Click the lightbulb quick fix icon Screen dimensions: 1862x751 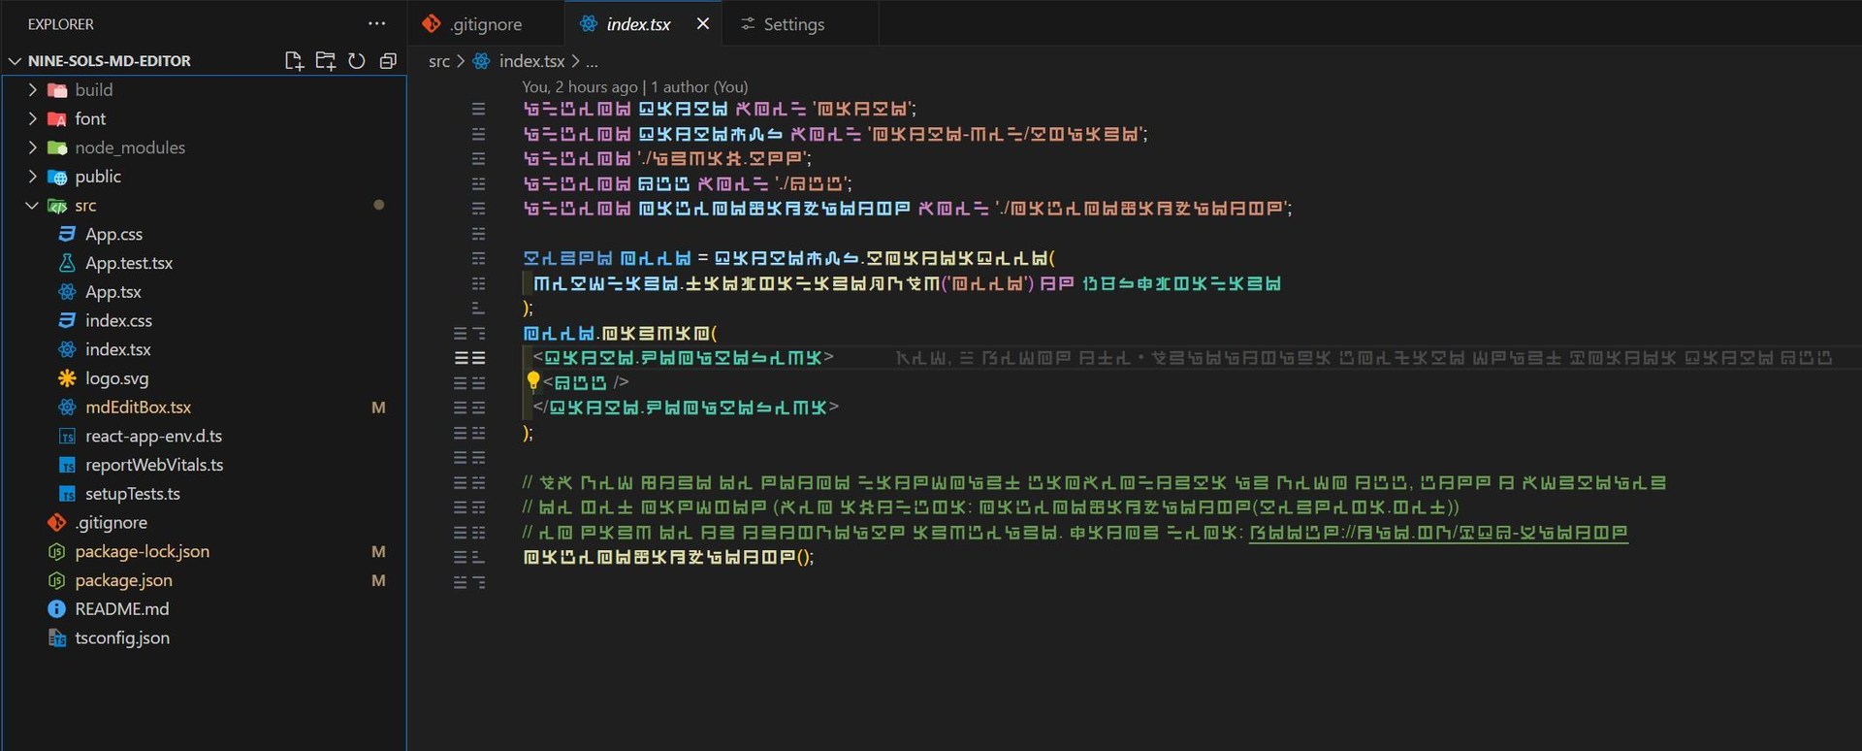point(532,381)
